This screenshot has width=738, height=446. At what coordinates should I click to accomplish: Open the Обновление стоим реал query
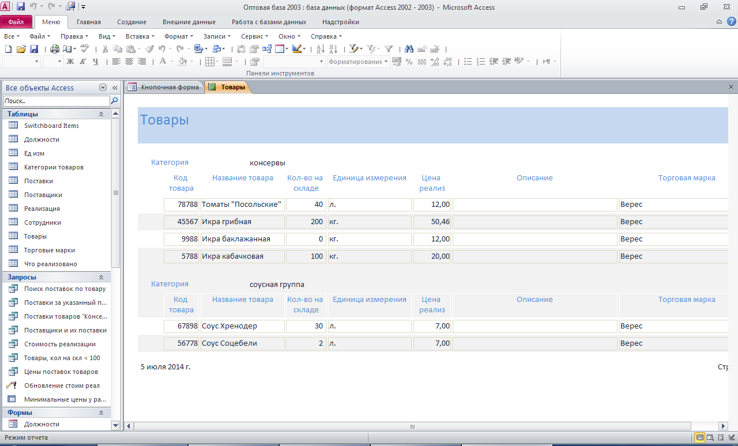61,385
